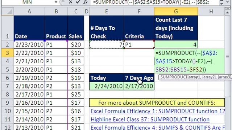Select sales cell $20
Viewport: 232px width, 130px height.
76,44
